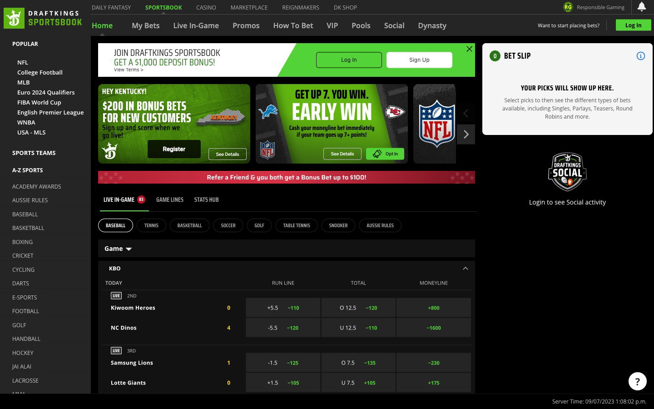The width and height of the screenshot is (654, 409).
Task: Select College Football in the sidebar
Action: (40, 72)
